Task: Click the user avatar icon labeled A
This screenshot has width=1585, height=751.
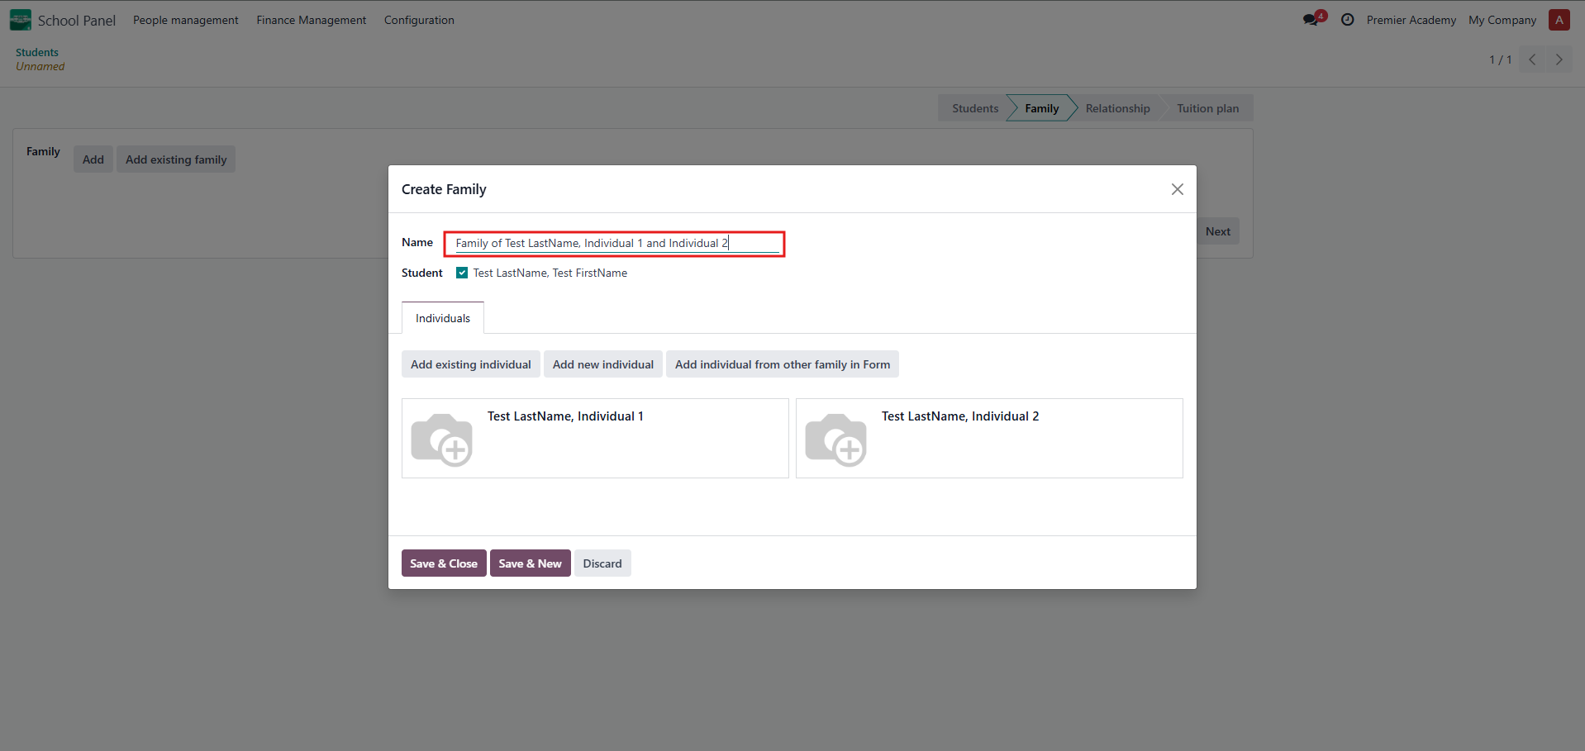Action: (x=1559, y=20)
